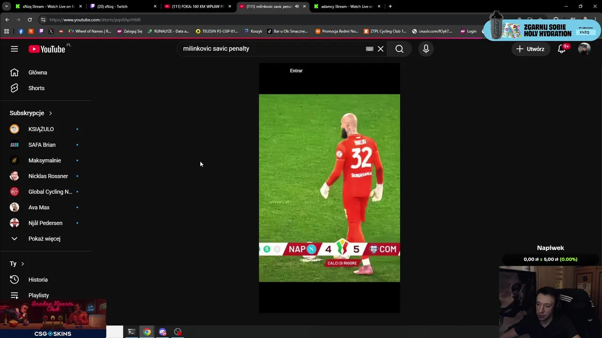Open the account avatar menu
The height and width of the screenshot is (338, 602).
point(584,49)
